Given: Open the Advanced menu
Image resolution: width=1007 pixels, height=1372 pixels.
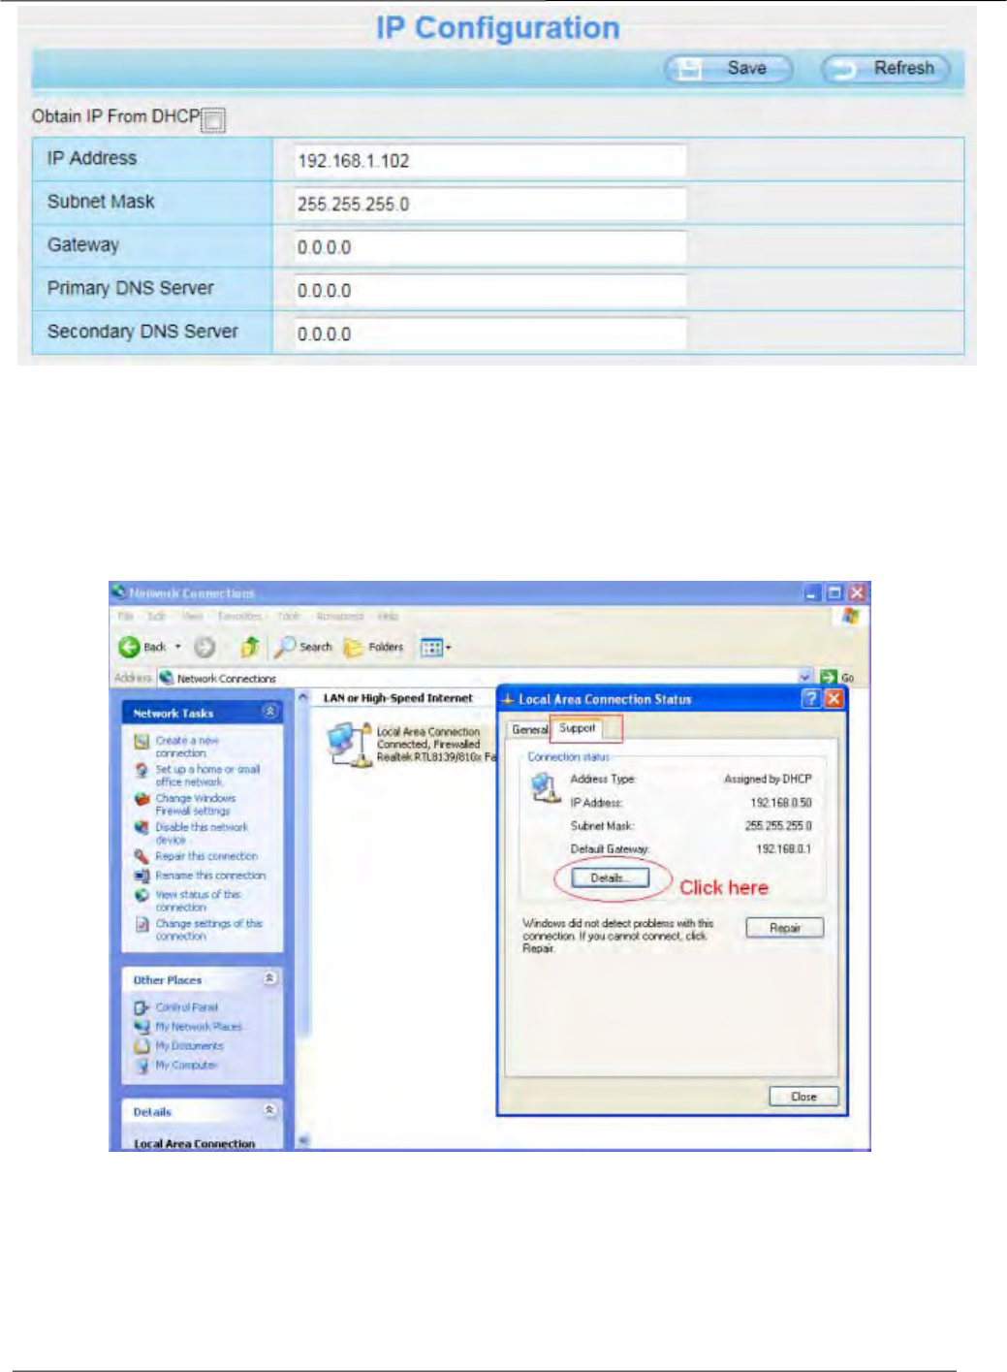Looking at the screenshot, I should pos(340,617).
